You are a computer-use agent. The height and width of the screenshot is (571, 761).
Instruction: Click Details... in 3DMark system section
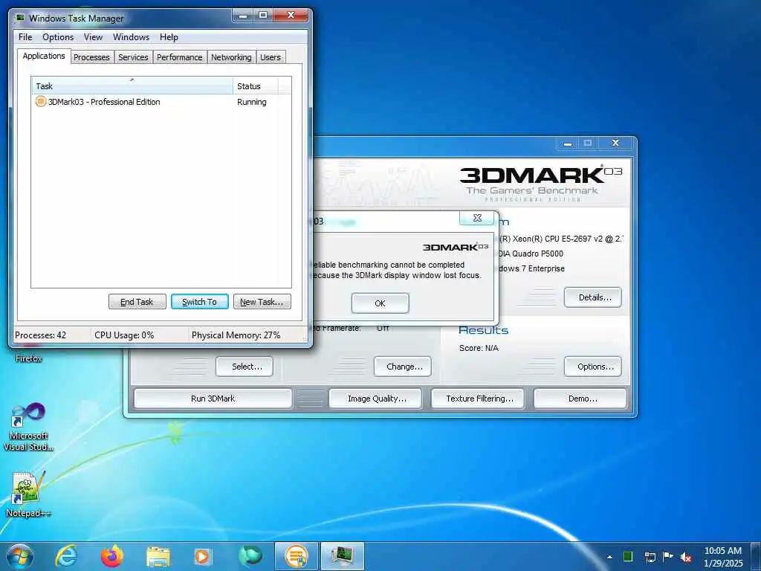pyautogui.click(x=592, y=297)
